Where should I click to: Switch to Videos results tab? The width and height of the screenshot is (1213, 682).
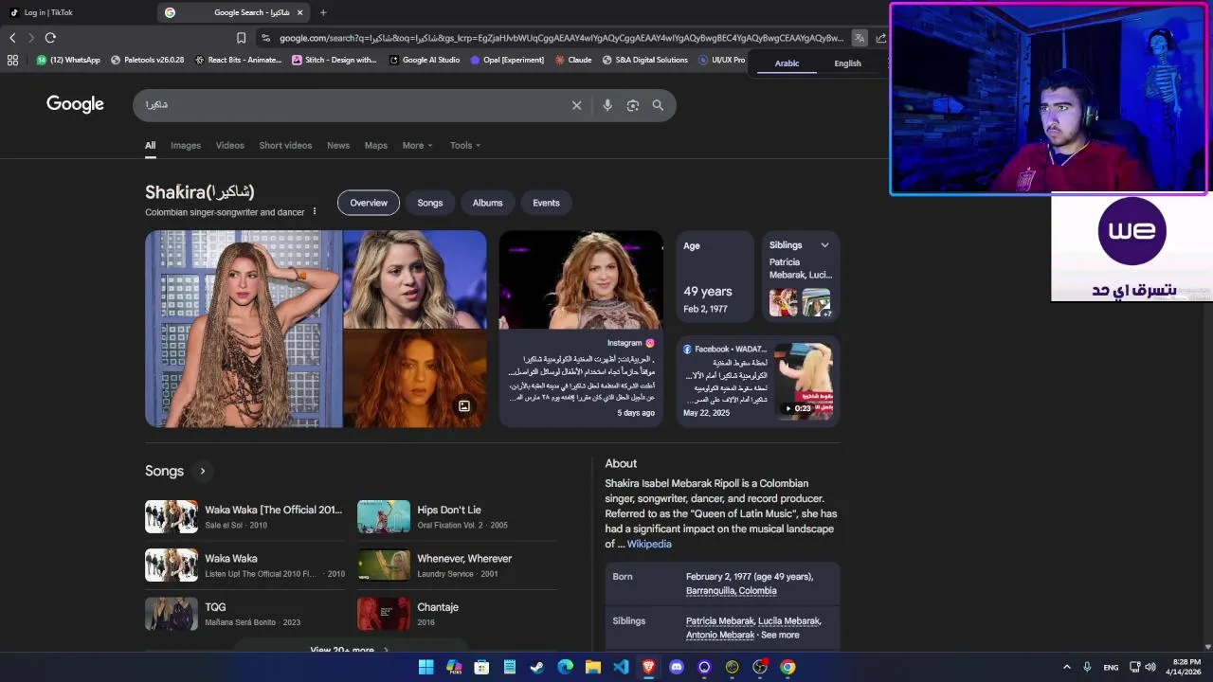pos(229,145)
